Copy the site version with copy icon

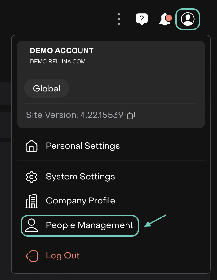point(131,115)
